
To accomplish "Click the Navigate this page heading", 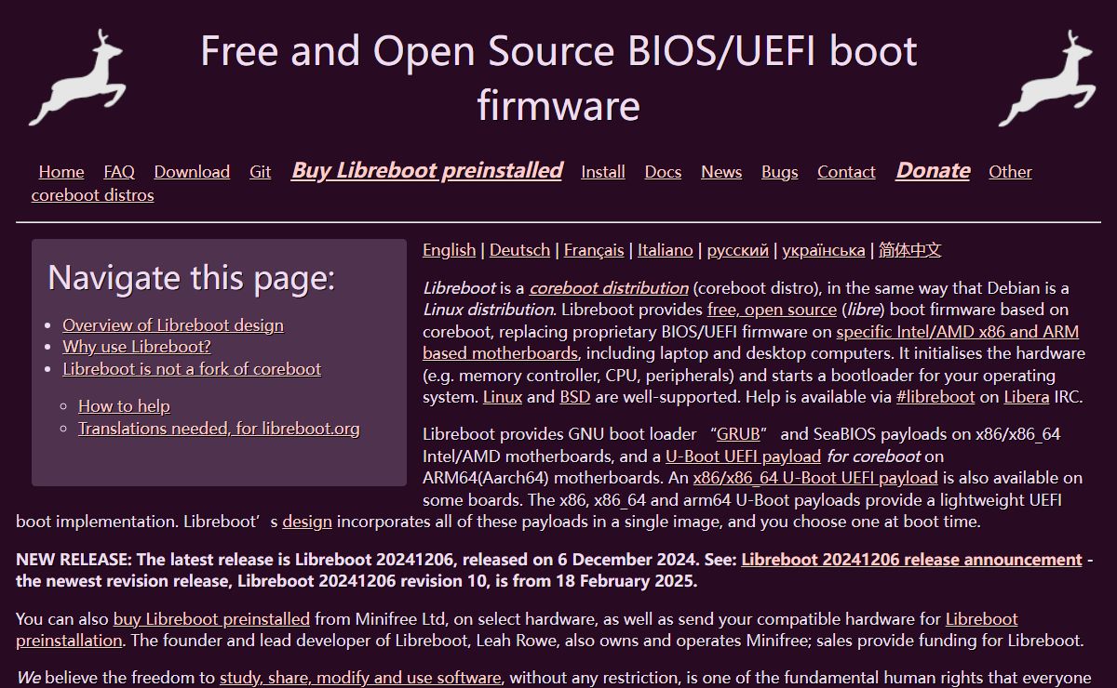I will pyautogui.click(x=191, y=278).
